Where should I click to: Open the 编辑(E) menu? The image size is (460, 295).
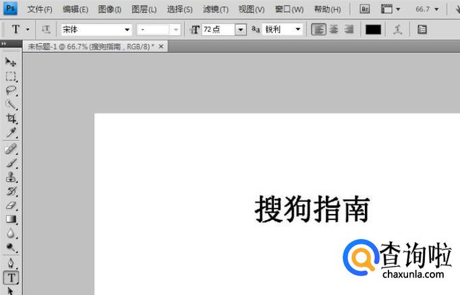tap(75, 9)
